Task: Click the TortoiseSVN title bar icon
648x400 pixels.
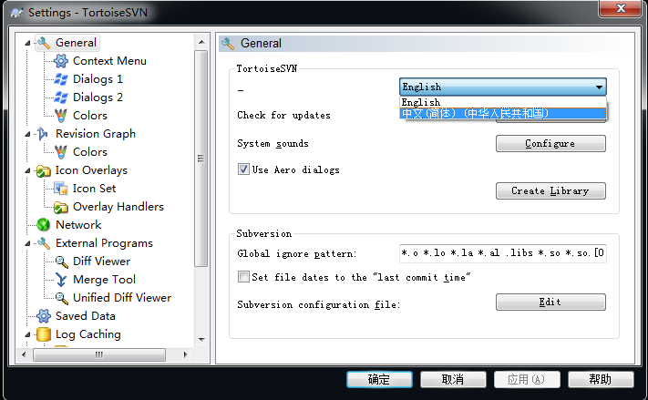Action: pos(16,13)
